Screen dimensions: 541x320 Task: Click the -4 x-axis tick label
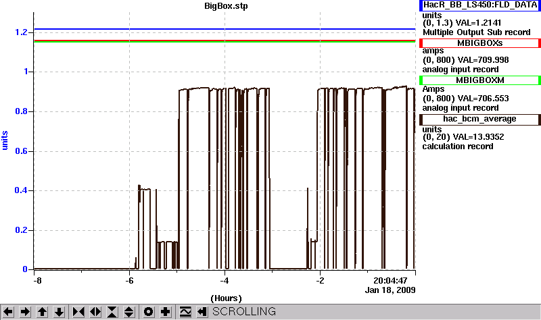[x=225, y=281]
